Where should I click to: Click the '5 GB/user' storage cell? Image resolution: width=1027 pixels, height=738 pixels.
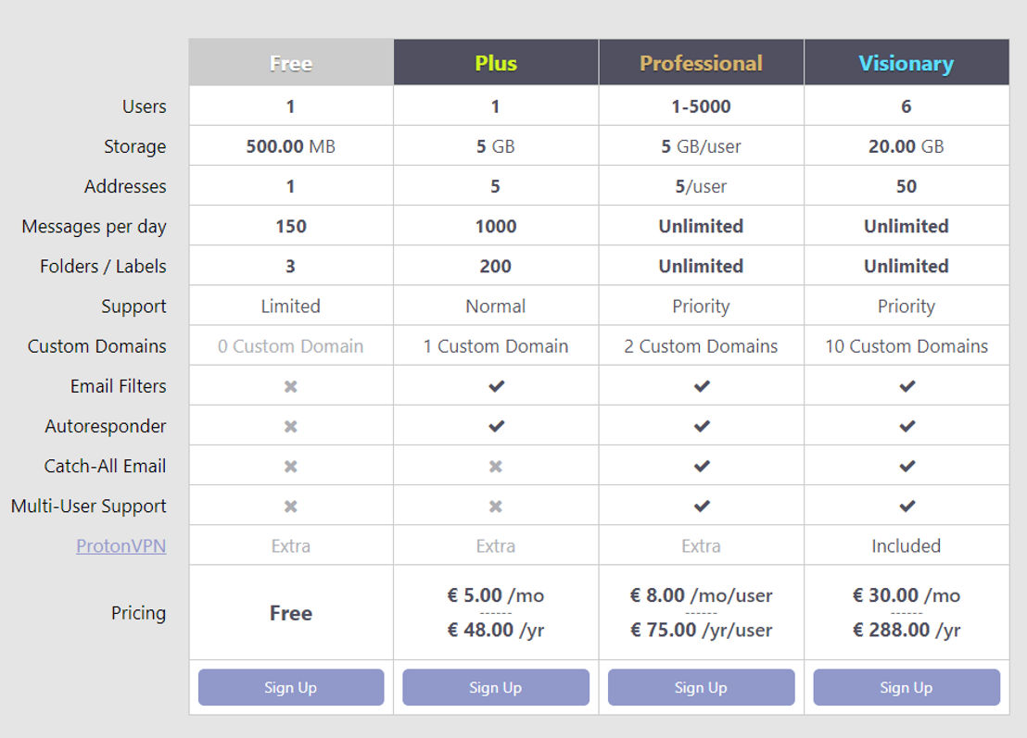pyautogui.click(x=701, y=146)
